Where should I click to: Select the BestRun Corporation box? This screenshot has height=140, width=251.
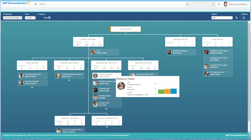(x=88, y=42)
